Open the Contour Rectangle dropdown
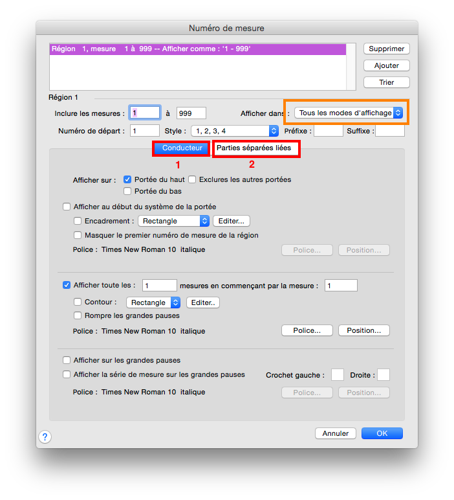 click(x=155, y=302)
